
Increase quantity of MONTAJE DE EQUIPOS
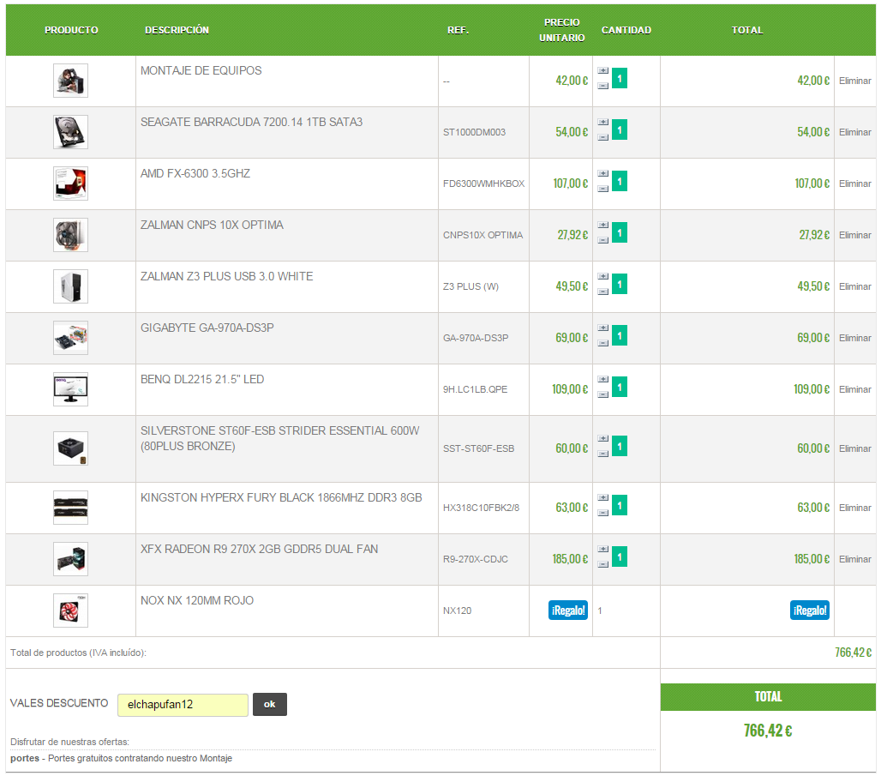[x=602, y=71]
